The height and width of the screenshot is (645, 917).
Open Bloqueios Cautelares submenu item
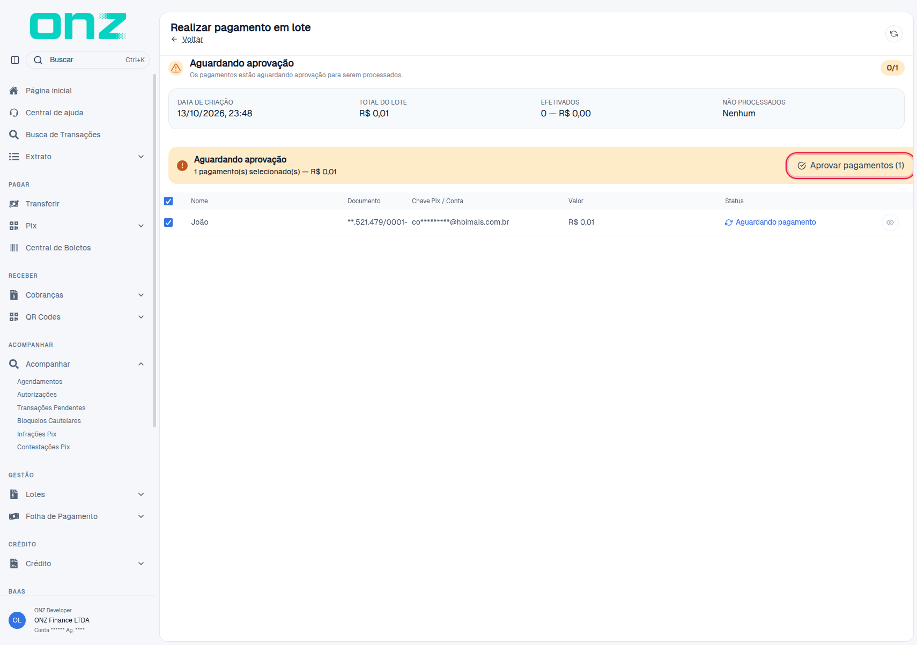pos(49,421)
